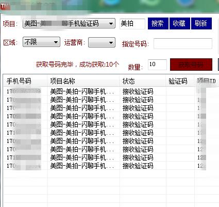Click the status text 获取号码完毕,成功获取:10个

[77, 65]
